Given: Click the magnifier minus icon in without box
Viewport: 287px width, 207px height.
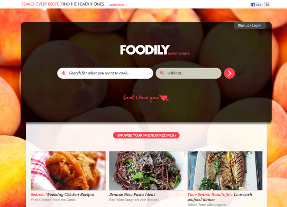Looking at the screenshot, I should pos(162,73).
